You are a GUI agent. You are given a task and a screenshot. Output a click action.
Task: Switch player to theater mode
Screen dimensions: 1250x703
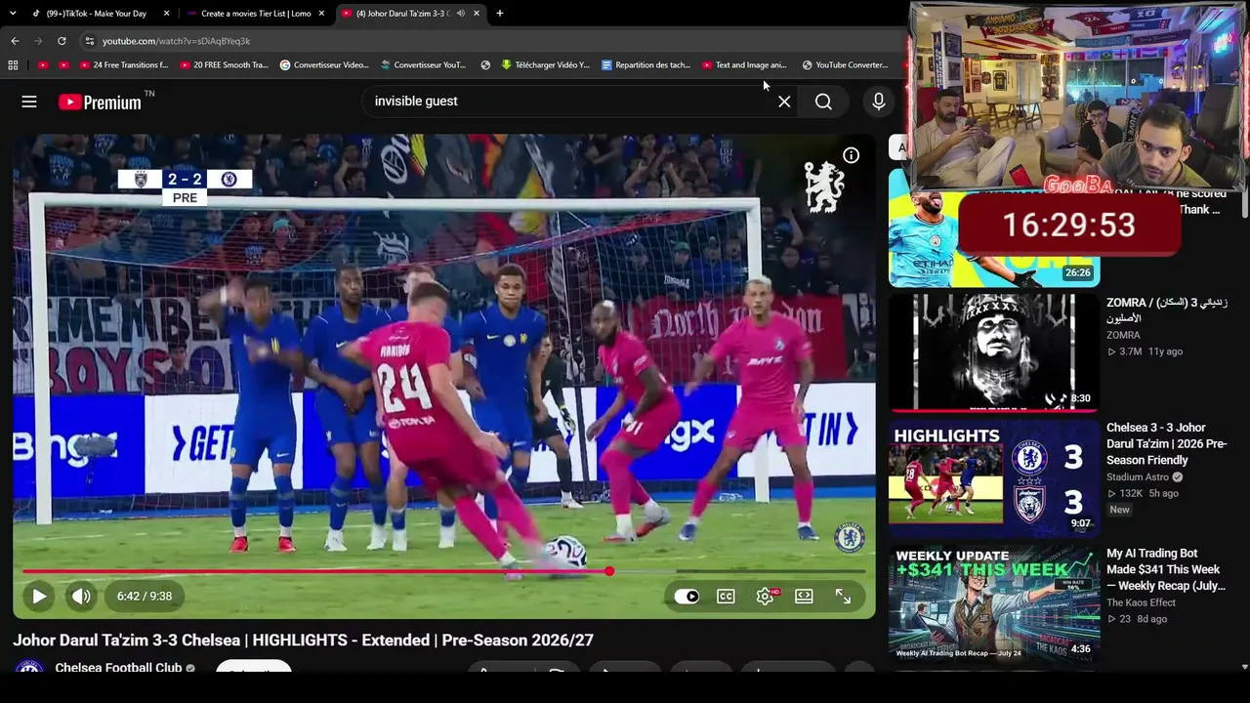(x=804, y=597)
